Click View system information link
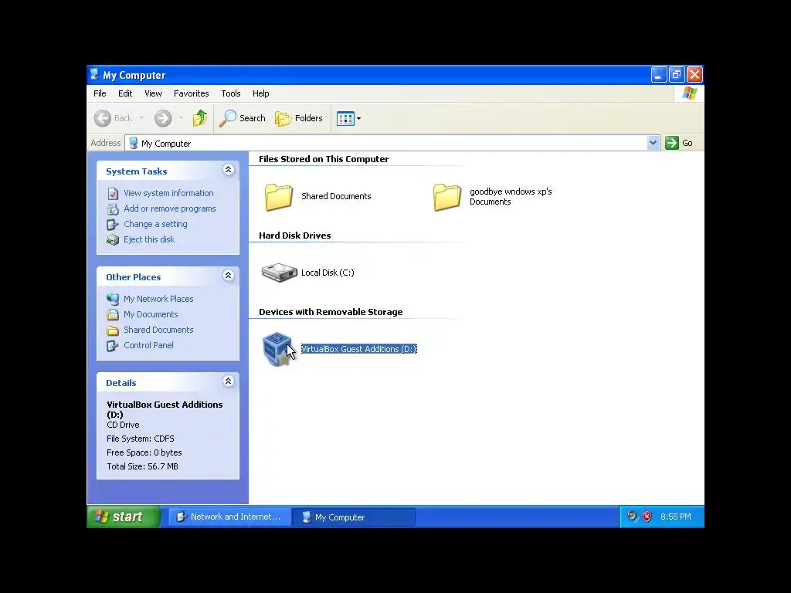791x593 pixels. pyautogui.click(x=168, y=193)
